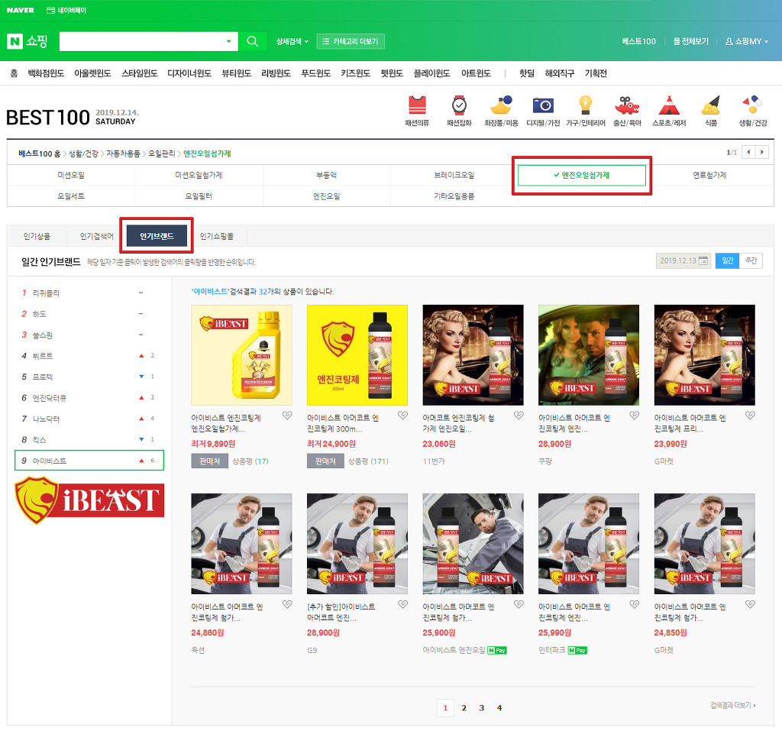782x734 pixels.
Task: Select the 생활/건강 category icon
Action: click(753, 110)
